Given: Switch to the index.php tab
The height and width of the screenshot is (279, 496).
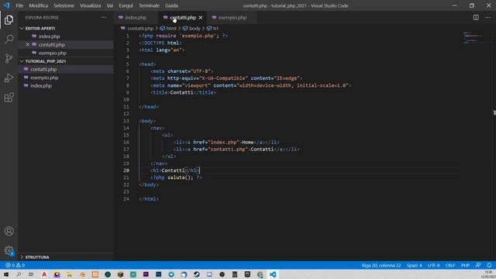Looking at the screenshot, I should click(x=136, y=17).
